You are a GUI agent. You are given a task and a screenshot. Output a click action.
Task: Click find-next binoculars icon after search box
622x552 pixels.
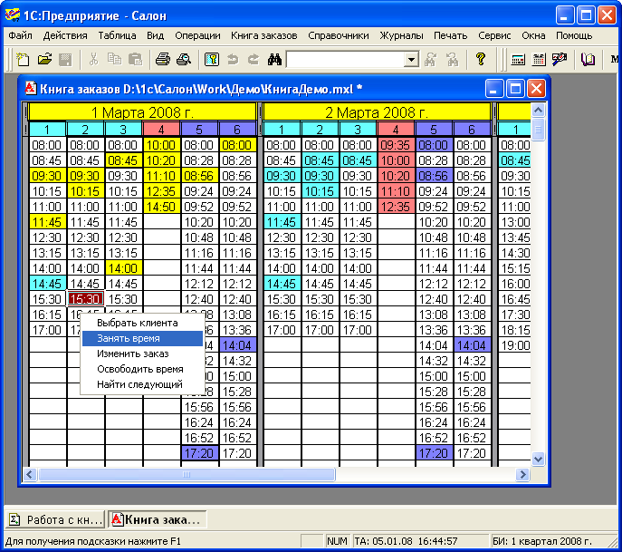(430, 60)
